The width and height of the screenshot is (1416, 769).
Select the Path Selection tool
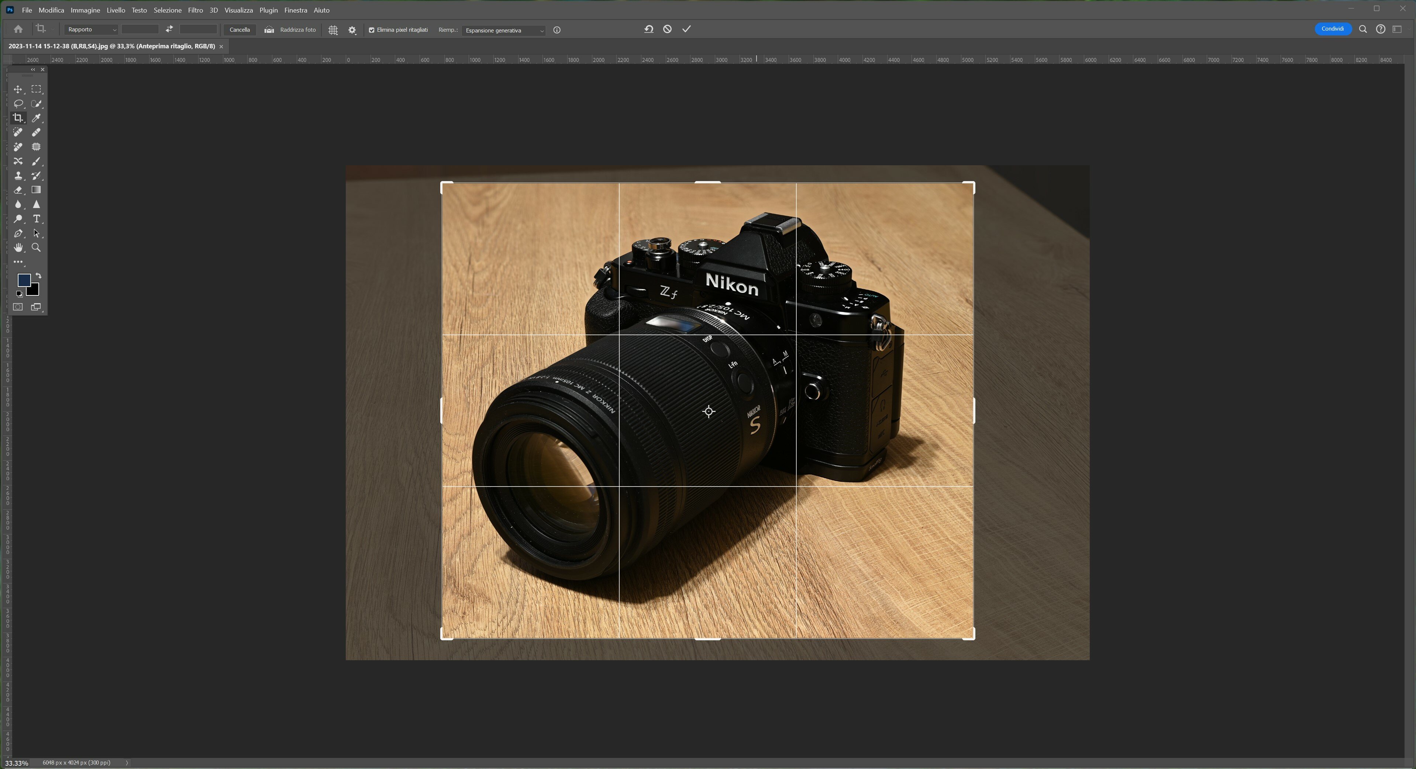pyautogui.click(x=36, y=233)
